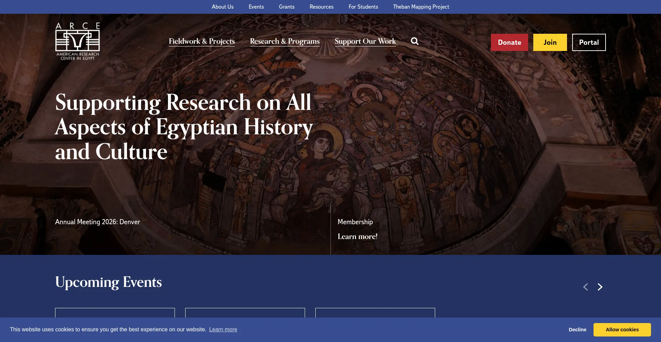Go to next upcoming events slide
Viewport: 661px width, 342px height.
tap(600, 287)
